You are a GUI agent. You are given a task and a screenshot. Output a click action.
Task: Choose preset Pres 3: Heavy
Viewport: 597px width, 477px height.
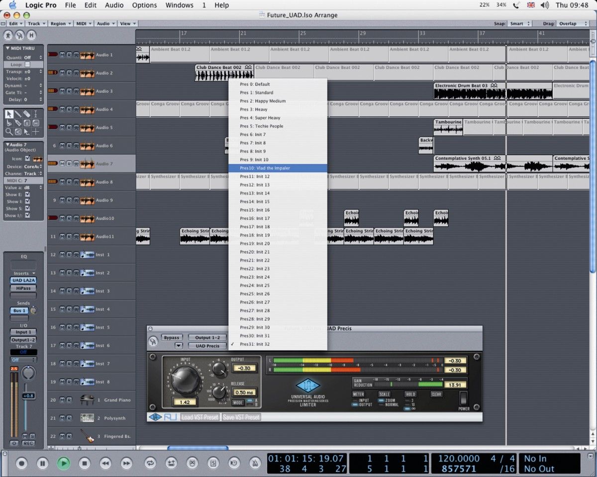coord(278,109)
